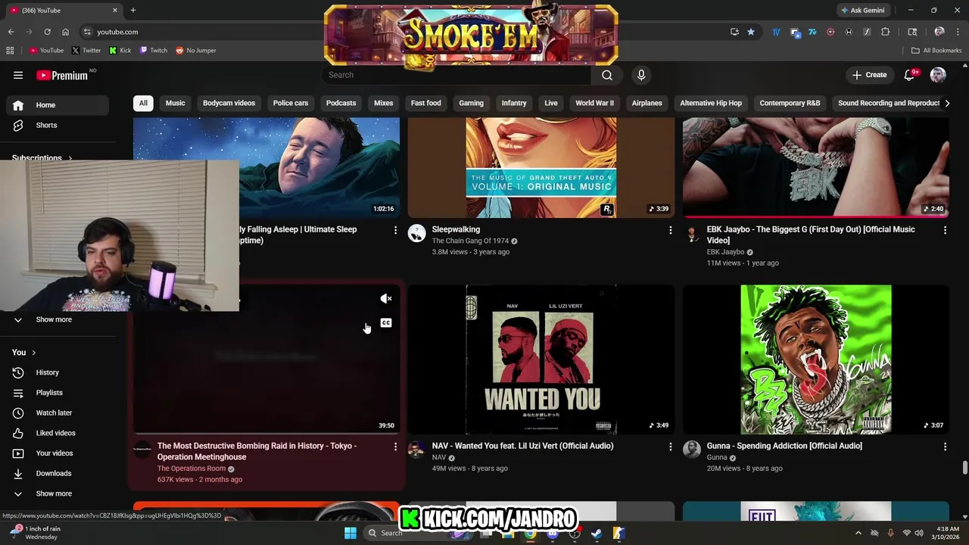
Task: Open the YouTube account avatar menu
Action: (938, 75)
